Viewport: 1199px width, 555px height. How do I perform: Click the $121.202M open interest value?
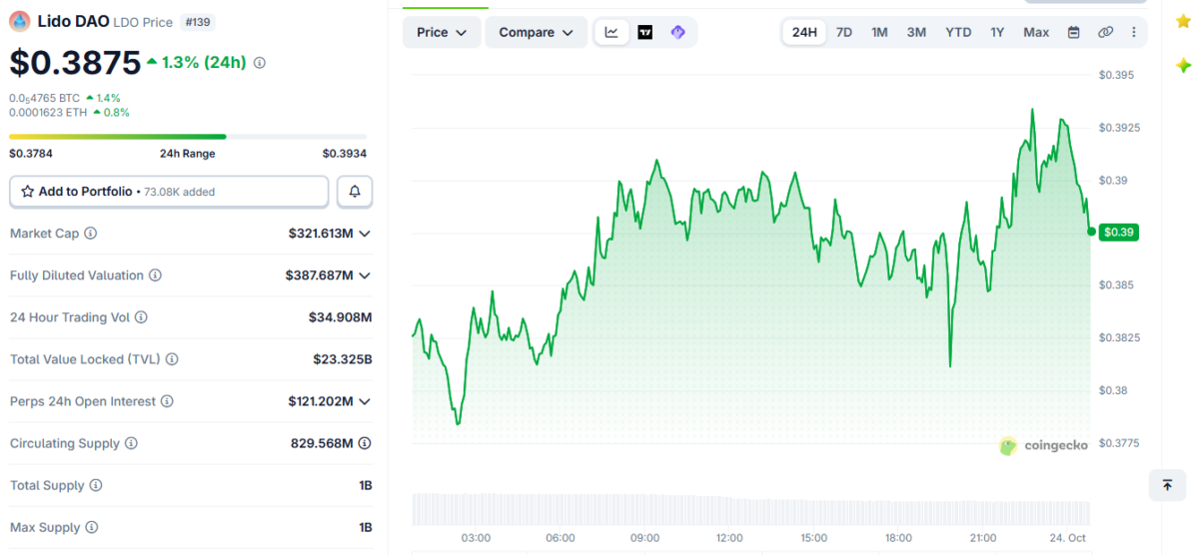pos(322,401)
